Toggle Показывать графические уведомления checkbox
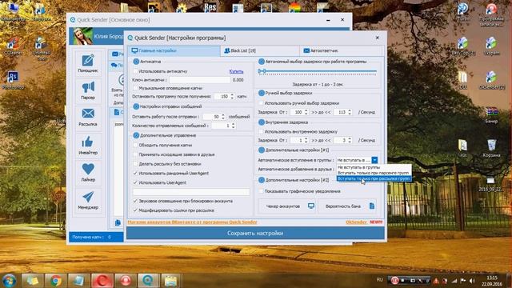This screenshot has width=512, height=288. tap(261, 191)
